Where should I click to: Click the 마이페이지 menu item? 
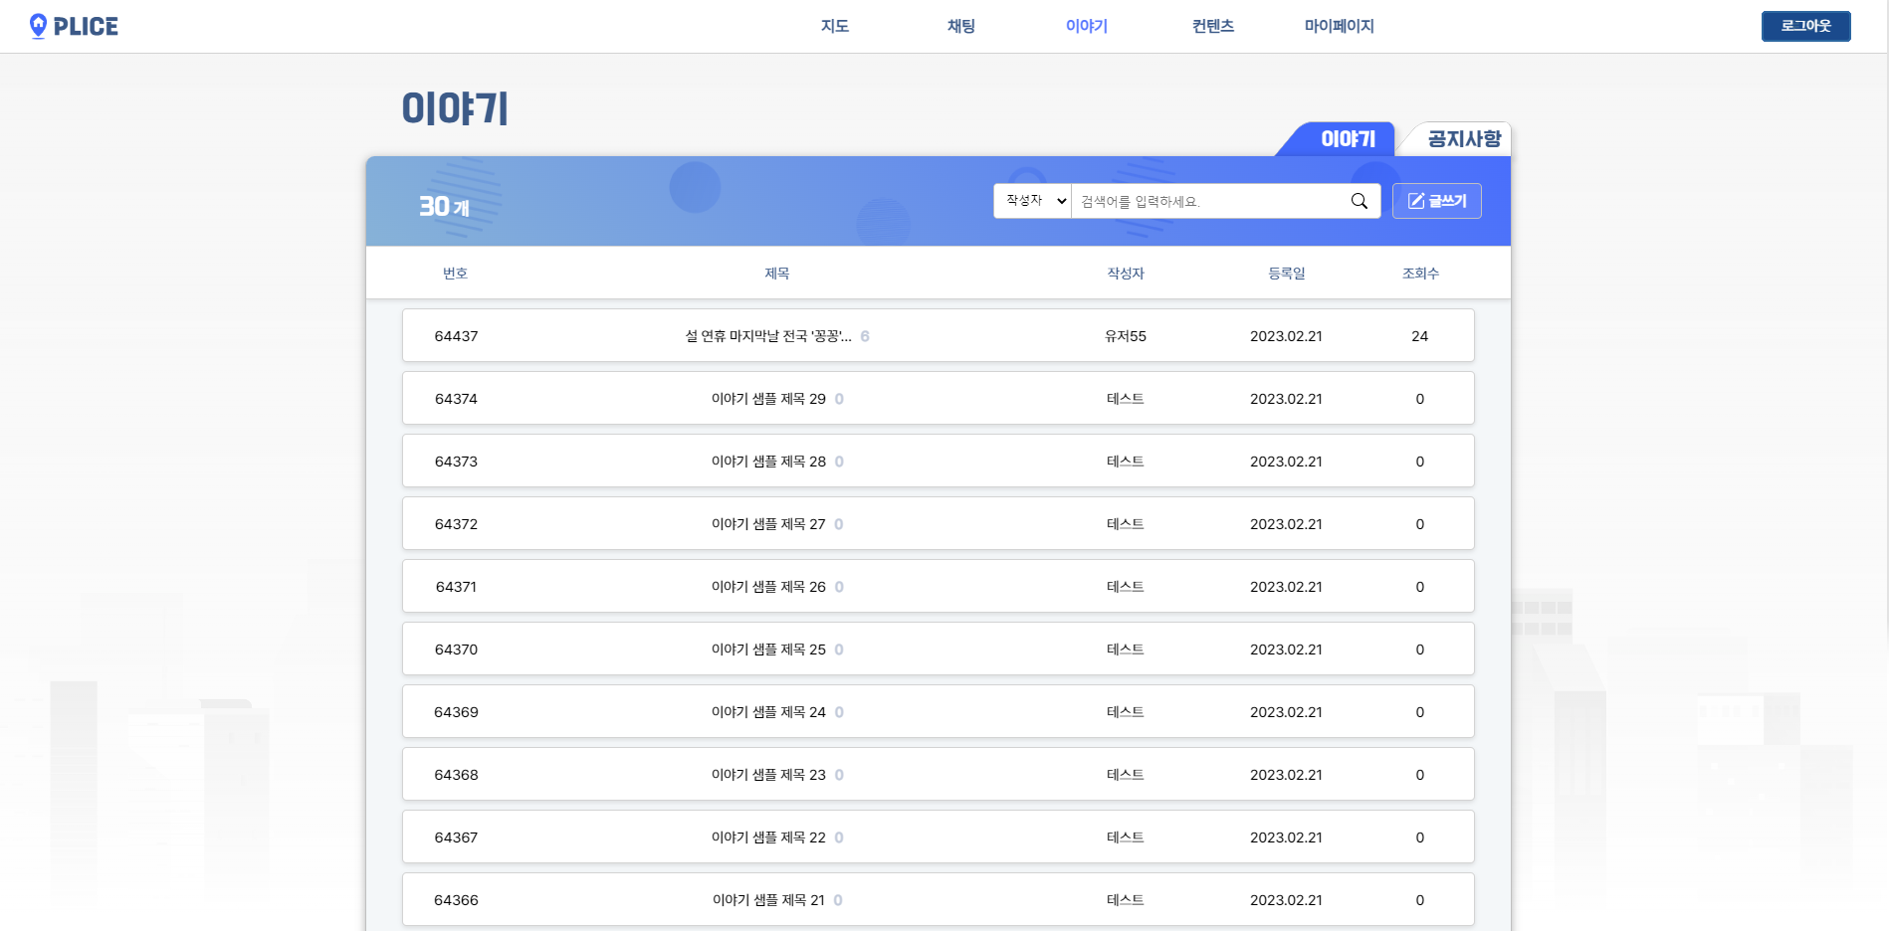pyautogui.click(x=1339, y=26)
